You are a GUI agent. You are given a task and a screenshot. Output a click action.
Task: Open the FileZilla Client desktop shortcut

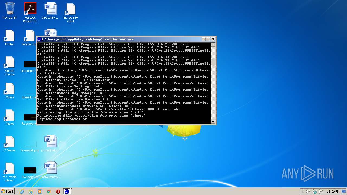(28, 38)
